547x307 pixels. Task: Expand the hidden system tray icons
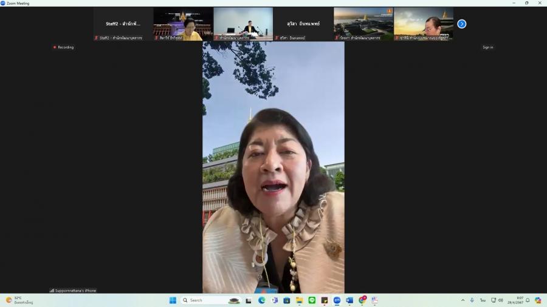(463, 300)
